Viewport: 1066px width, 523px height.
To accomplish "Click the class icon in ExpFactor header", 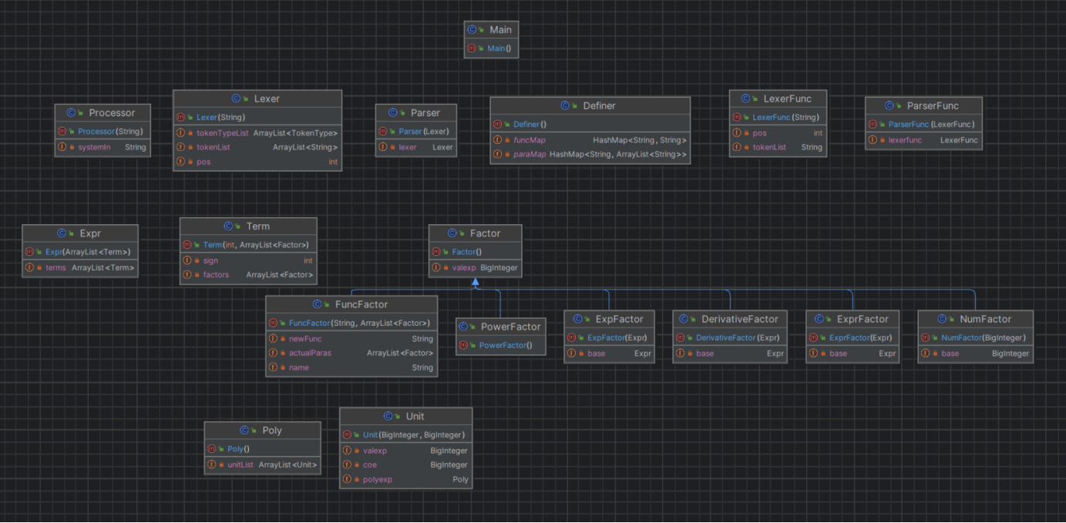I will (x=578, y=319).
